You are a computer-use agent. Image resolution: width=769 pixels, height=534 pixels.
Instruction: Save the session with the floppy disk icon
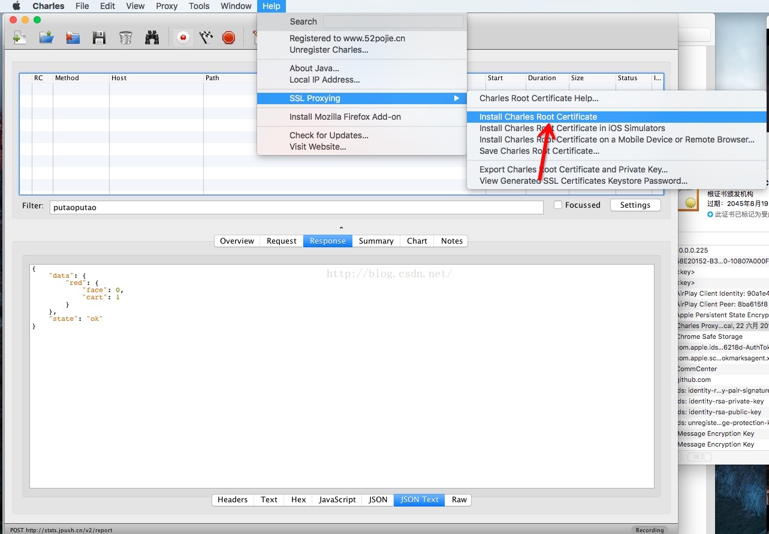point(99,38)
